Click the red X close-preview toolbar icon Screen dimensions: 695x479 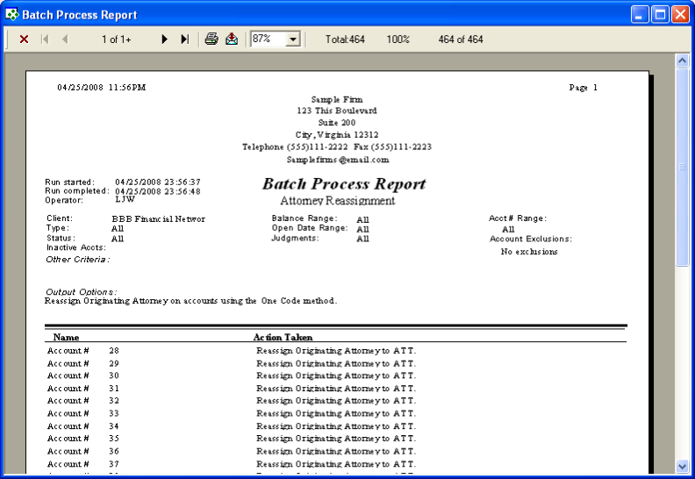pyautogui.click(x=24, y=39)
